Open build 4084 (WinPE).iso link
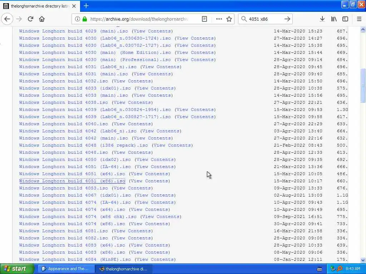The width and height of the screenshot is (366, 274). [x=75, y=260]
